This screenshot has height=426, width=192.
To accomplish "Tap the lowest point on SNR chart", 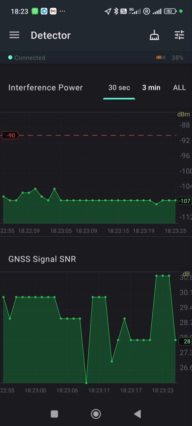I will pyautogui.click(x=86, y=383).
